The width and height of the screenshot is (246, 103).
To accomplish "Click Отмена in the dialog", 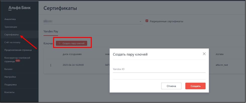I will (x=171, y=86).
